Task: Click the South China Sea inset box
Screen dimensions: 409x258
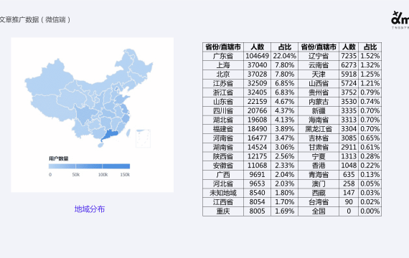Action: [x=143, y=138]
